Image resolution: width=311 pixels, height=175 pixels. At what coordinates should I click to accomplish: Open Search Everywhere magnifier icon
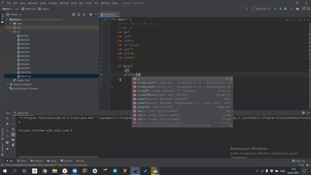[x=309, y=9]
